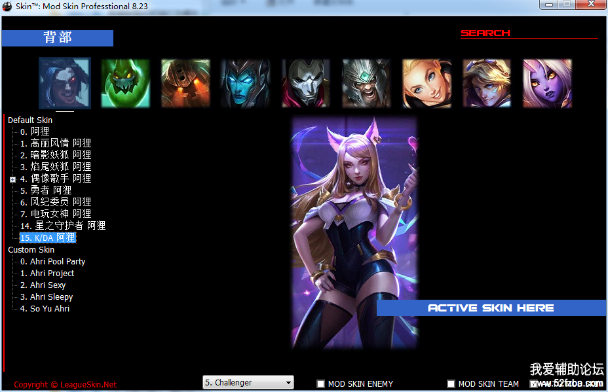Select skin 2. 暗影妖狐 阿狸

[x=56, y=155]
